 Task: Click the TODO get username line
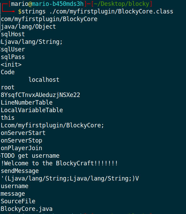point(30,156)
